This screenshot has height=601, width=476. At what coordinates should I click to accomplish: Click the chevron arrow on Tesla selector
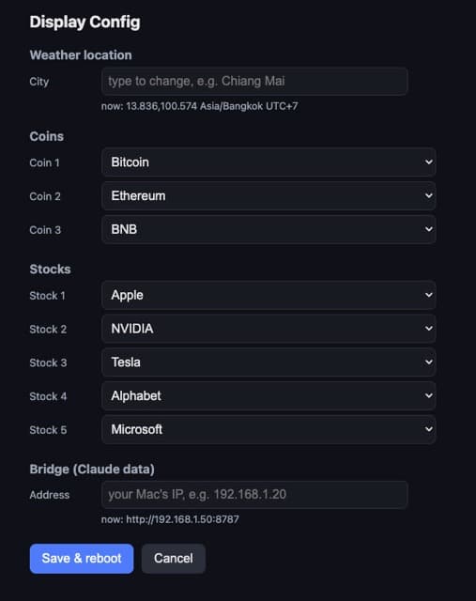(x=429, y=362)
